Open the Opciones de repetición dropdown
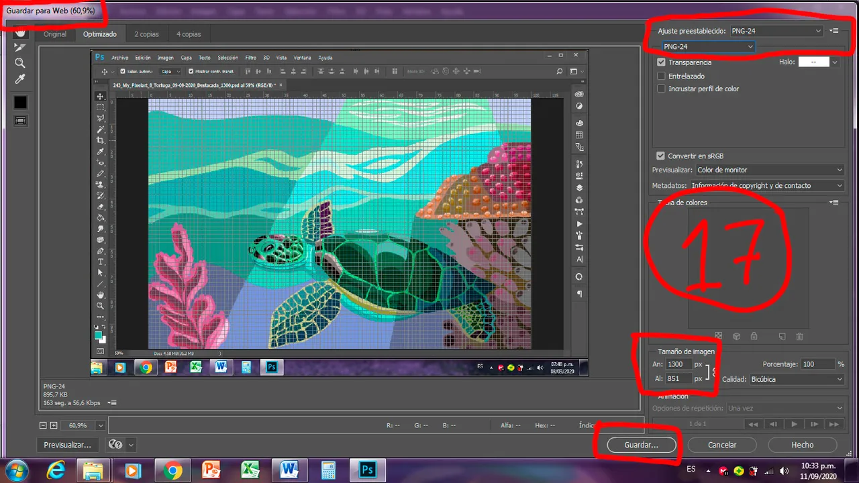859x483 pixels. [785, 408]
